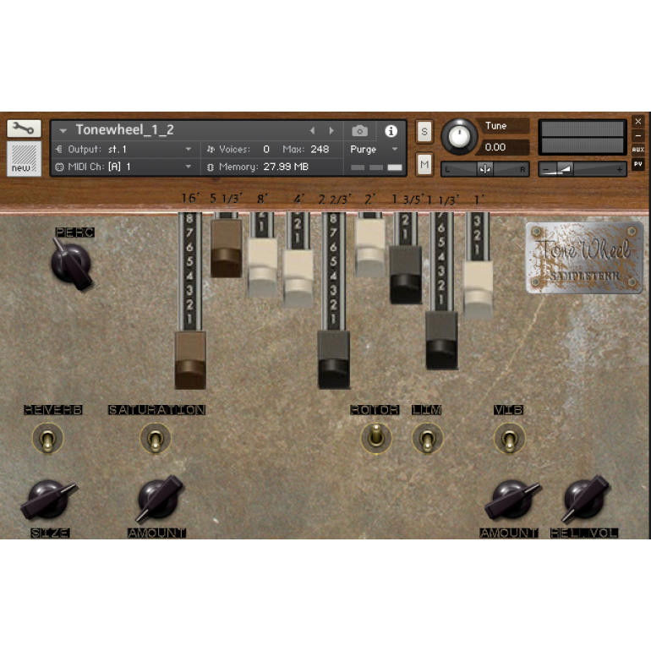The image size is (651, 651).
Task: Mute the instrument with M button
Action: click(x=424, y=164)
